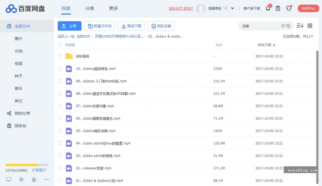
Task: Click the file list vertical scrollbar
Action: pos(317,117)
